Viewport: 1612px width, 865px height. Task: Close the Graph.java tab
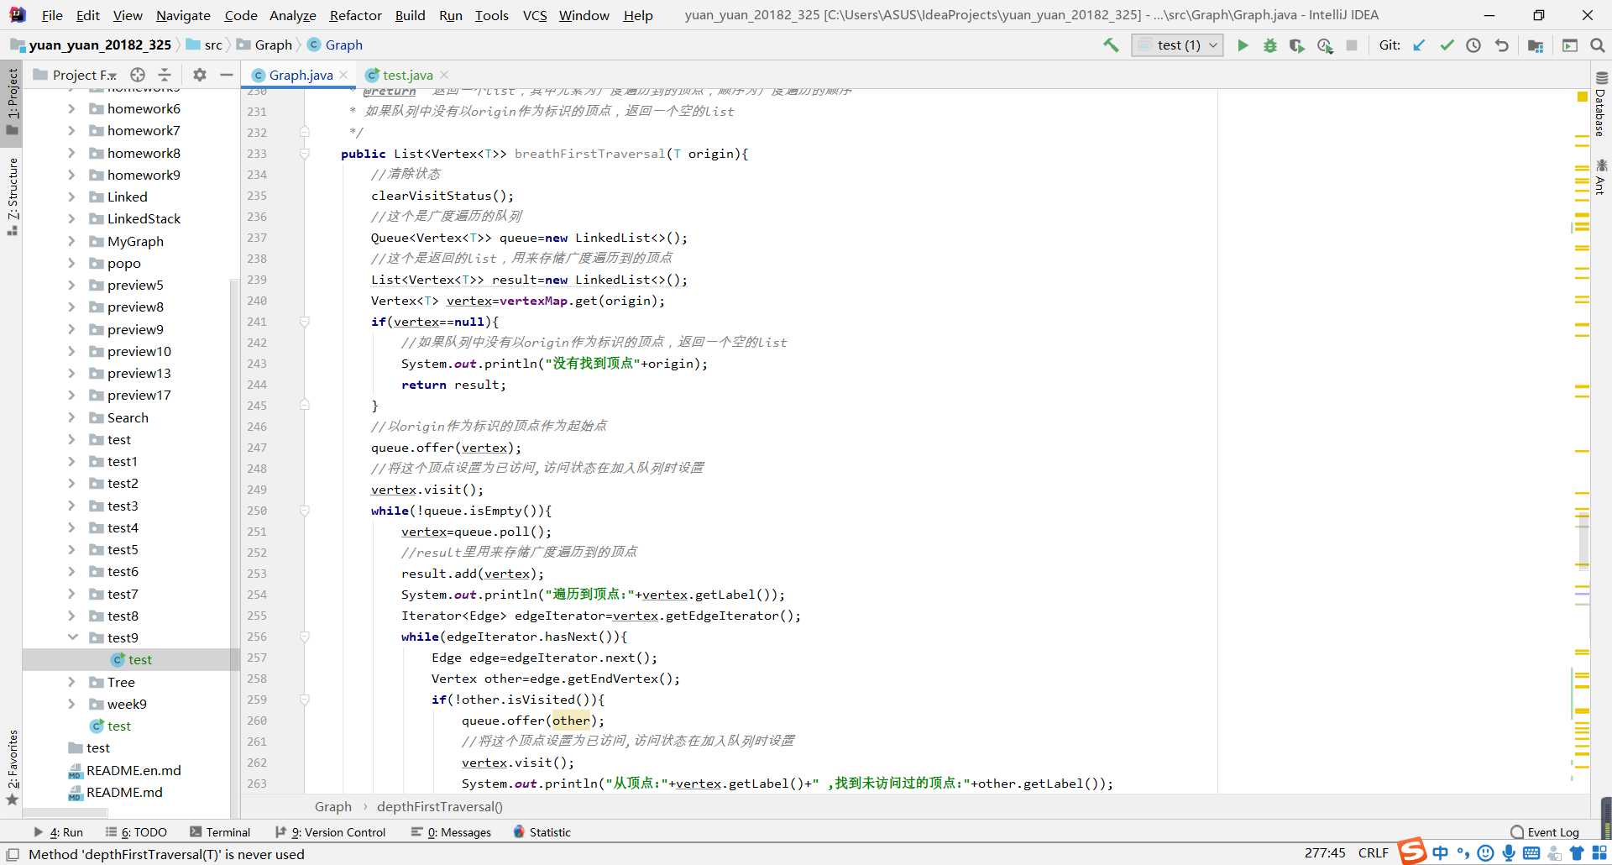(x=343, y=75)
